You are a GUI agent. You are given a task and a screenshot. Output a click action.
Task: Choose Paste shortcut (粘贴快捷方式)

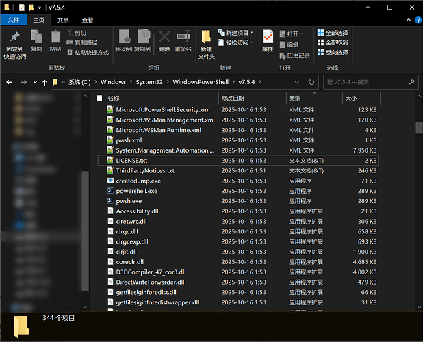point(88,52)
